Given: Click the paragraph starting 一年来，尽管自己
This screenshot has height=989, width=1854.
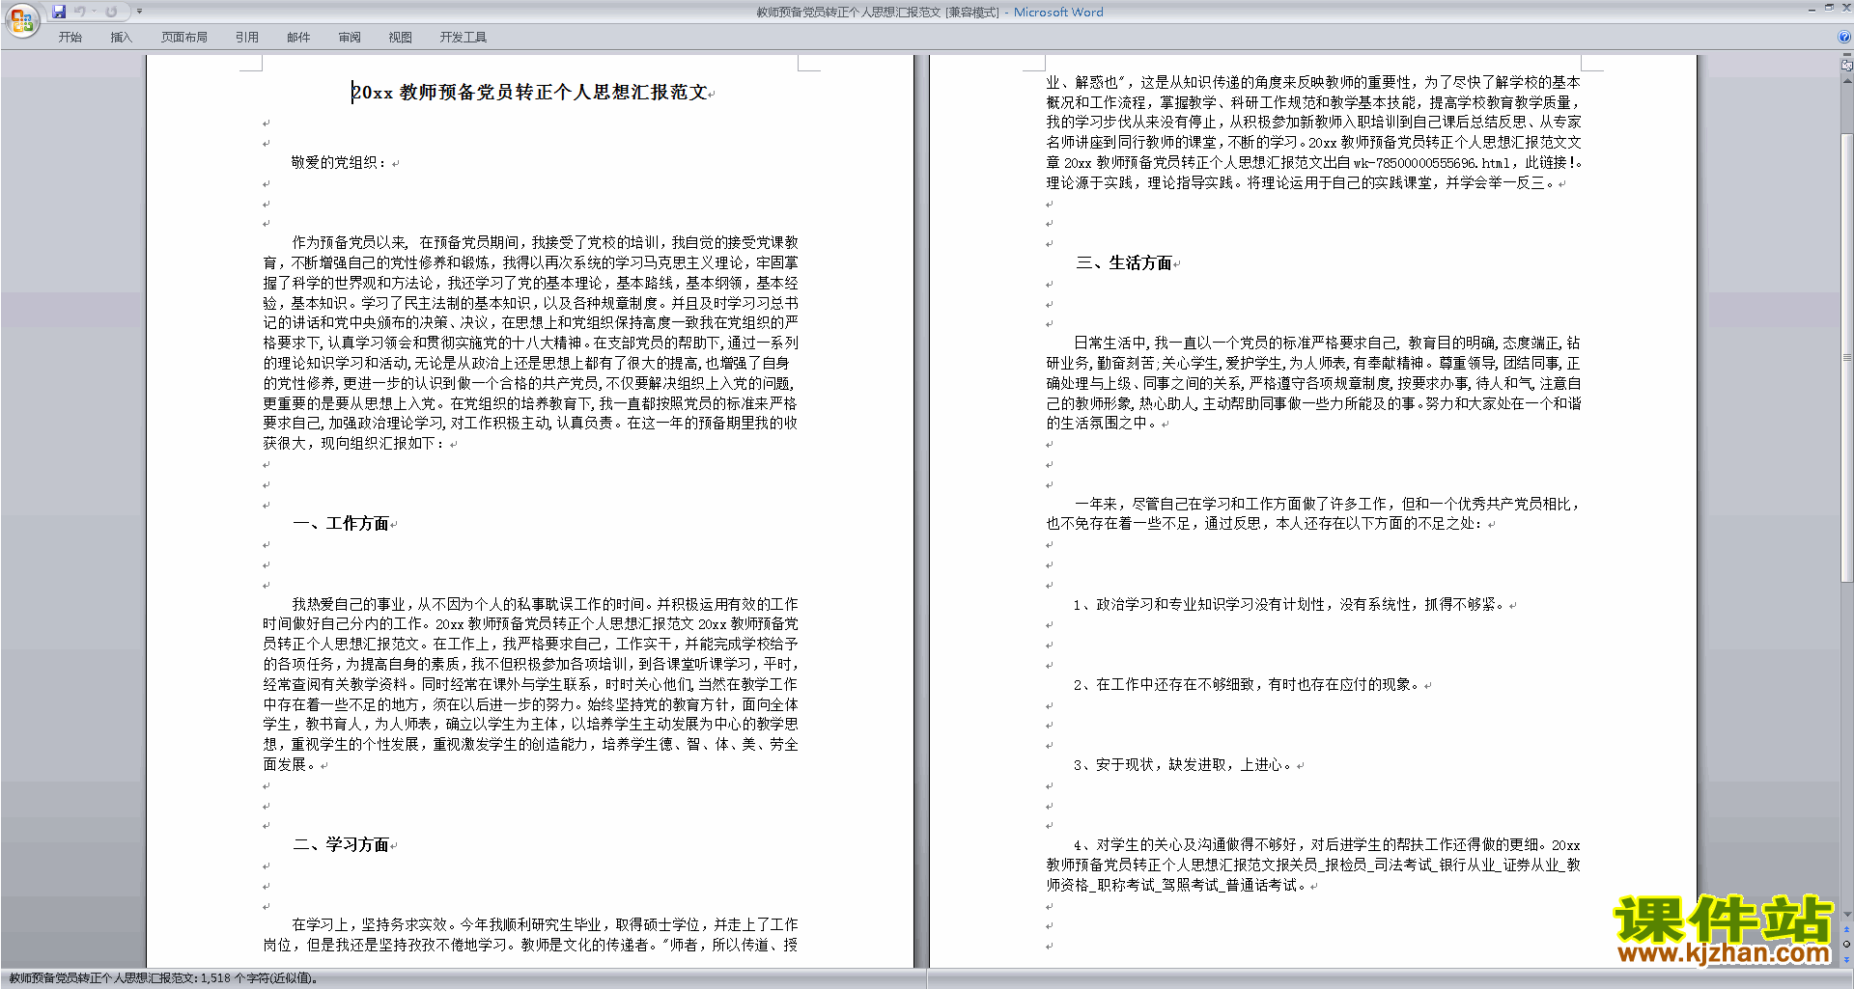Looking at the screenshot, I should point(1313,514).
